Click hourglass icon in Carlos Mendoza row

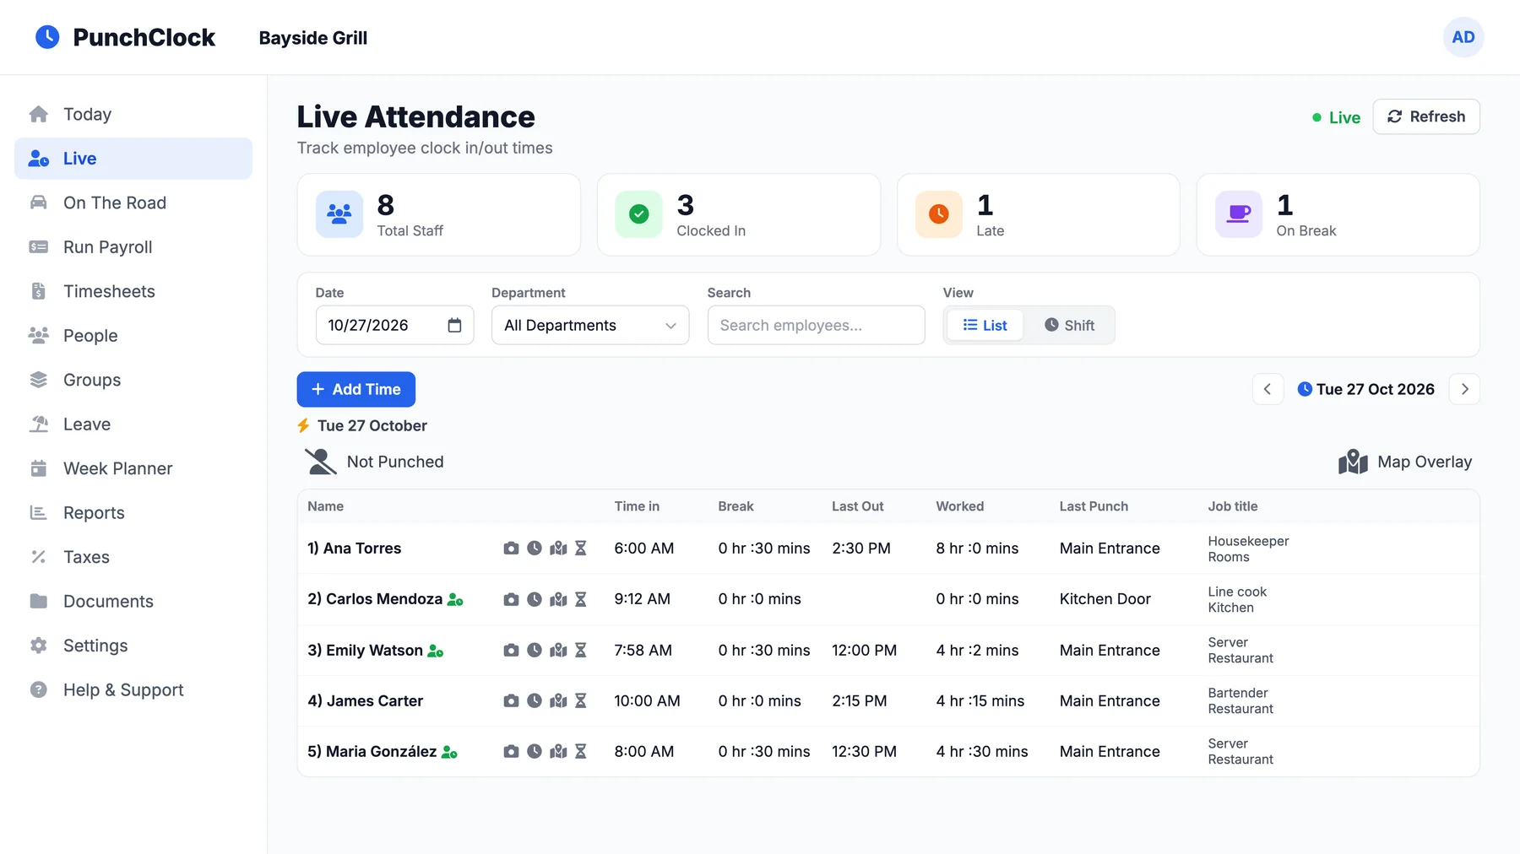pyautogui.click(x=581, y=599)
